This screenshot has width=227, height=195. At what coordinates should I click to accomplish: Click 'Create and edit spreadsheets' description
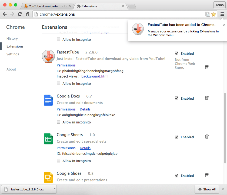(82, 141)
